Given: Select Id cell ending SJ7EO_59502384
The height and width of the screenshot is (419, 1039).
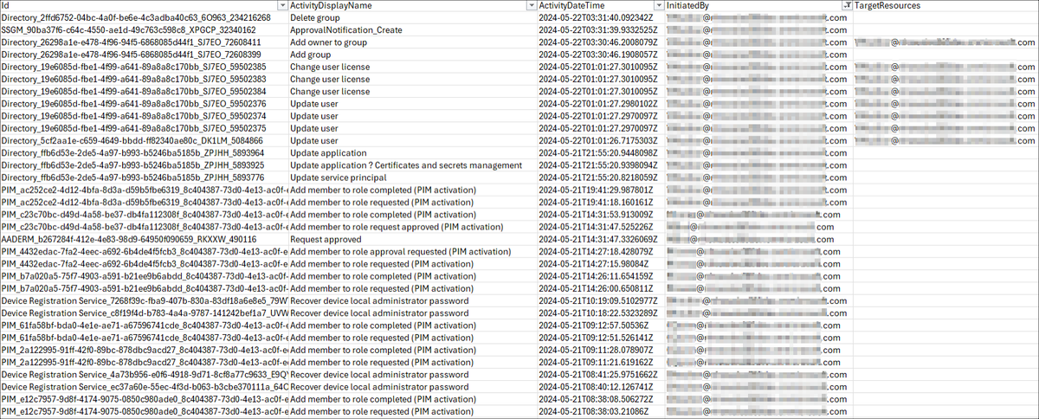Looking at the screenshot, I should pos(144,90).
